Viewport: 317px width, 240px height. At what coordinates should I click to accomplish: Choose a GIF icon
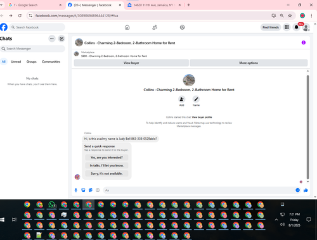click(98, 190)
